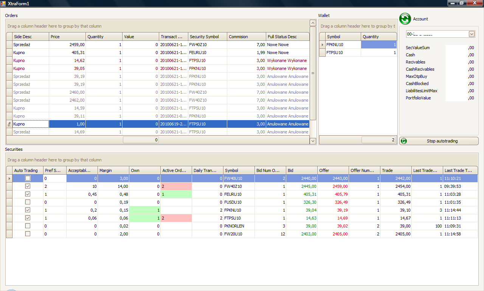The image size is (484, 291).
Task: Click the Orders scrollbar down arrow
Action: point(313,141)
